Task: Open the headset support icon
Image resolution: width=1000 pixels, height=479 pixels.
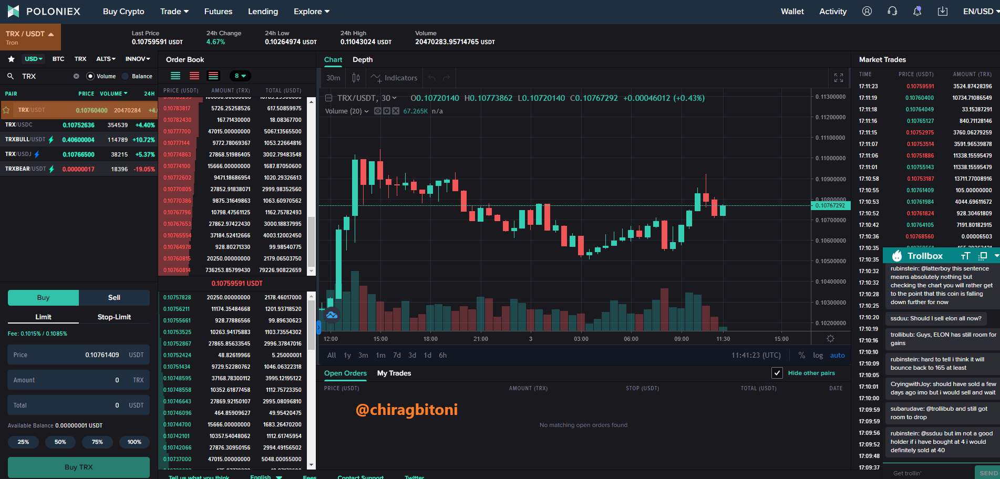Action: coord(892,11)
